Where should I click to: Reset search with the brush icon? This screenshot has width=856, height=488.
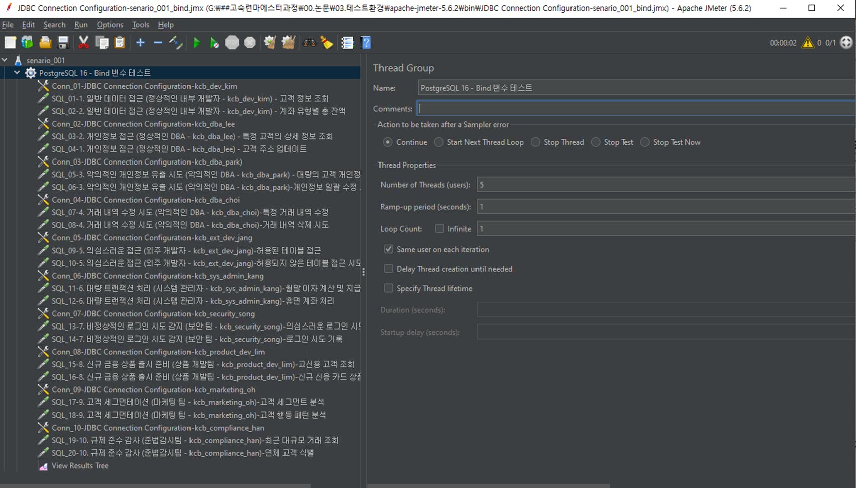[x=327, y=43]
